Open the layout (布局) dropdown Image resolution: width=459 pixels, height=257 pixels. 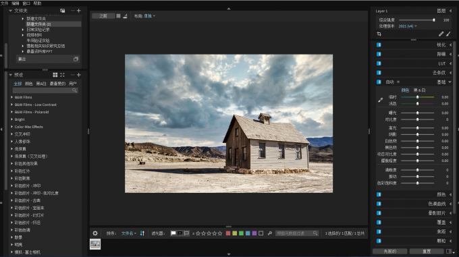tap(150, 16)
